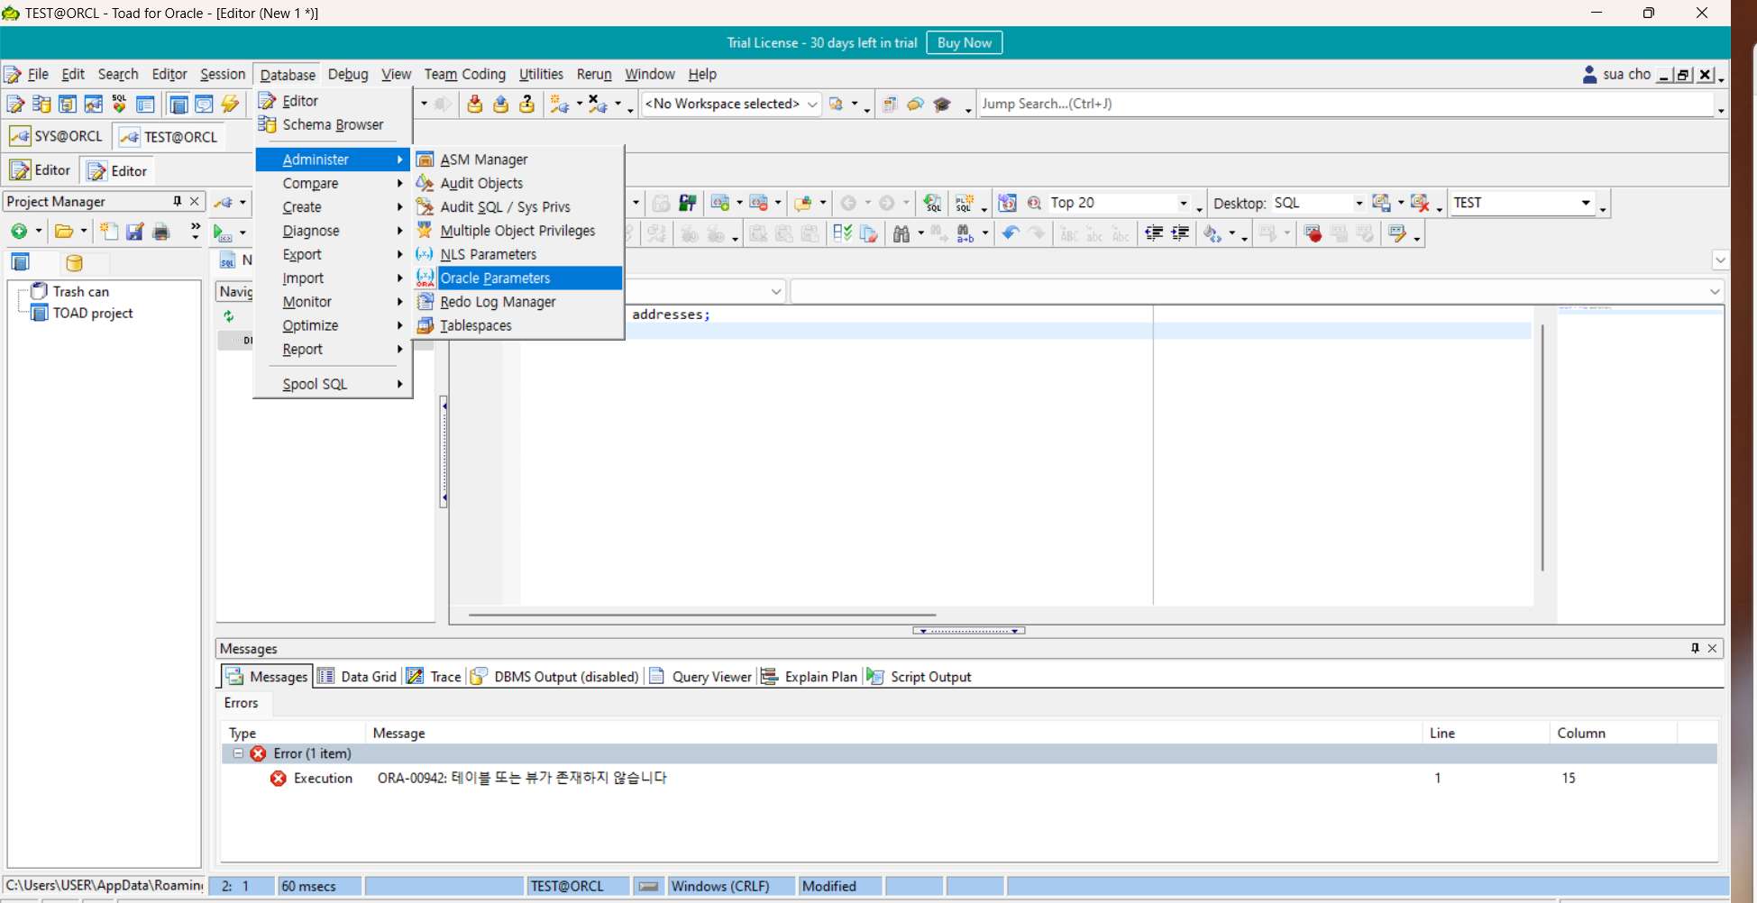Viewport: 1757px width, 903px height.
Task: Open the Desktop SQL dropdown
Action: coord(1359,204)
